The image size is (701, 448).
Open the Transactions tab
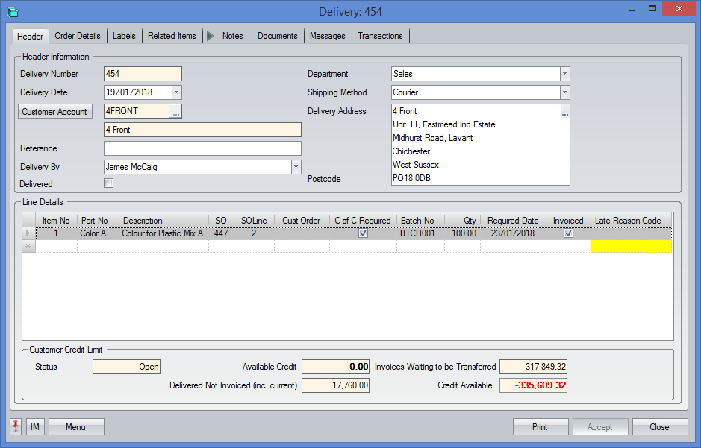[x=380, y=36]
